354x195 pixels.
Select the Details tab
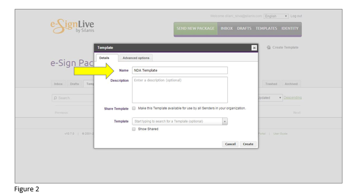coord(104,58)
